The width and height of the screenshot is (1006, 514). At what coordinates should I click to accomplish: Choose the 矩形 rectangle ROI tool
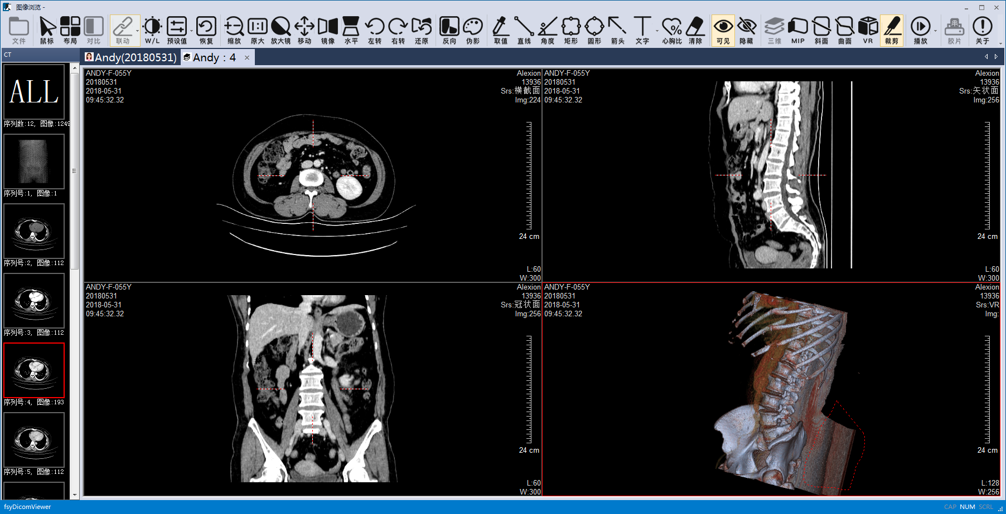point(570,31)
